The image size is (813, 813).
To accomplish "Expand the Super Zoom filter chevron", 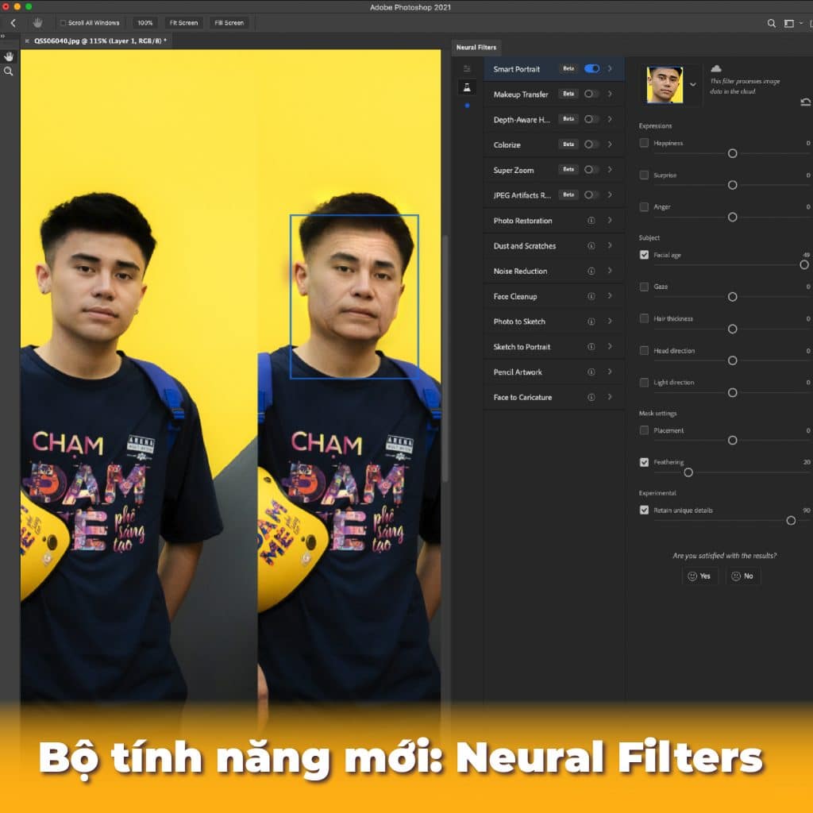I will tap(610, 170).
